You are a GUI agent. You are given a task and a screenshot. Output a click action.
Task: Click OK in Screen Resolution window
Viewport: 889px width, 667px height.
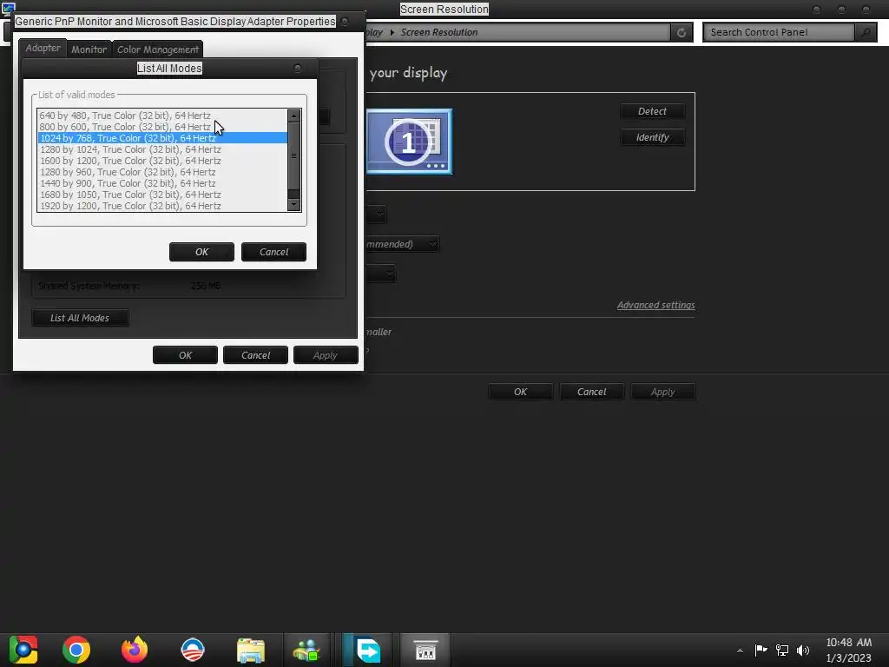[x=521, y=392]
